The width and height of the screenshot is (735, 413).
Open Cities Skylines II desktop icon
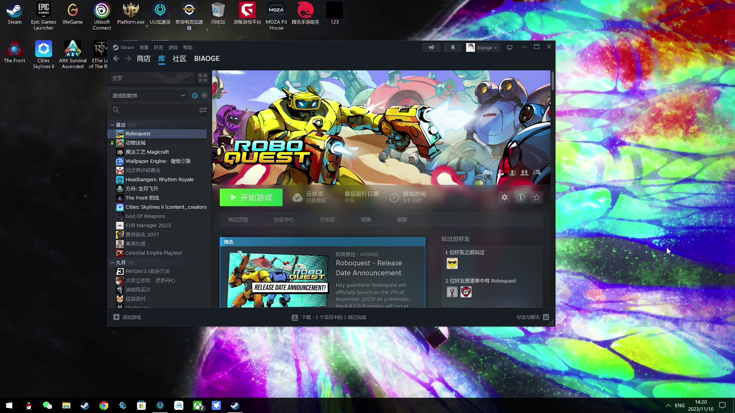[44, 55]
